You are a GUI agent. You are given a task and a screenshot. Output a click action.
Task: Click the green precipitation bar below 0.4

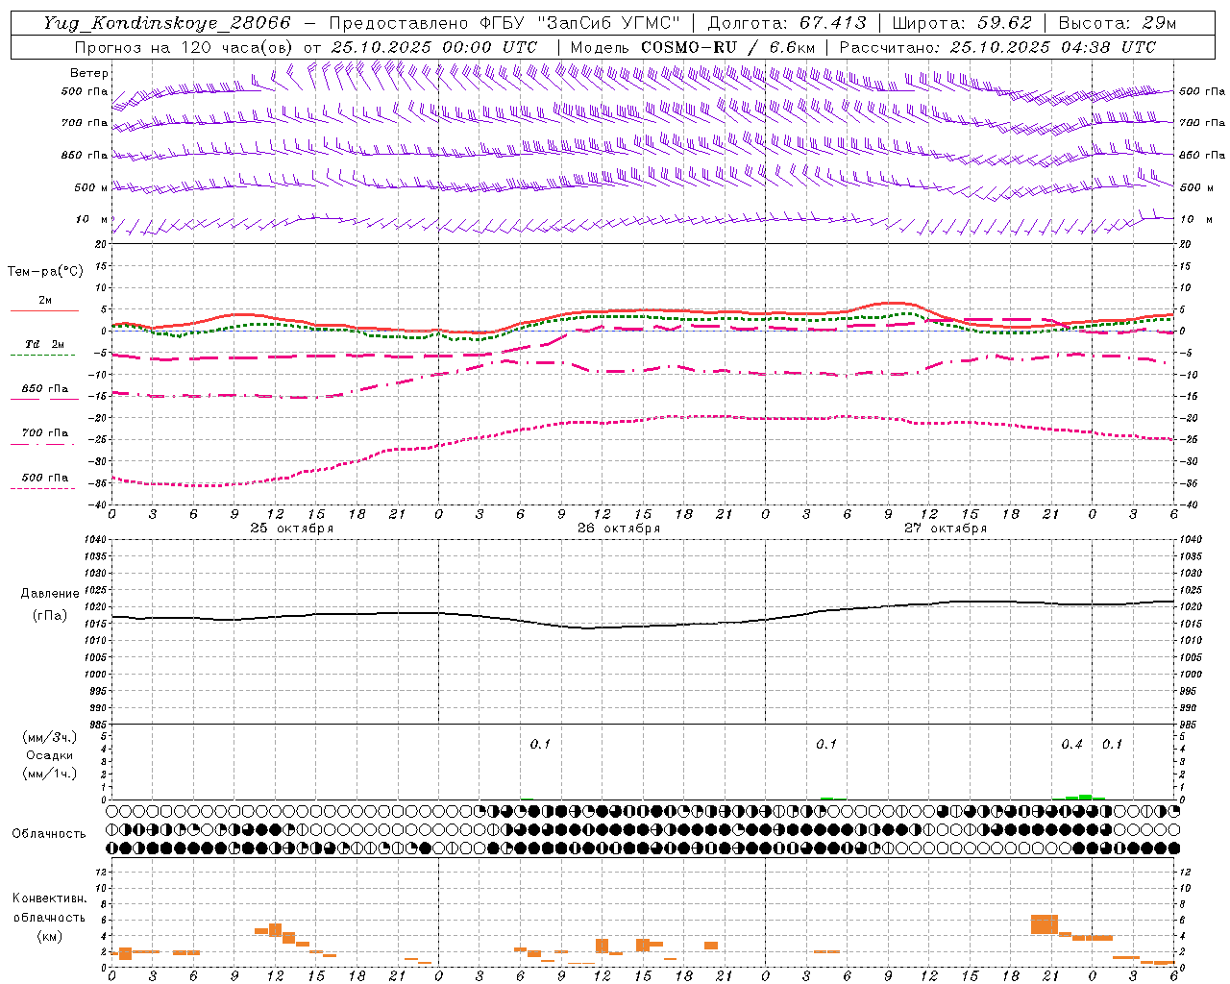1085,797
